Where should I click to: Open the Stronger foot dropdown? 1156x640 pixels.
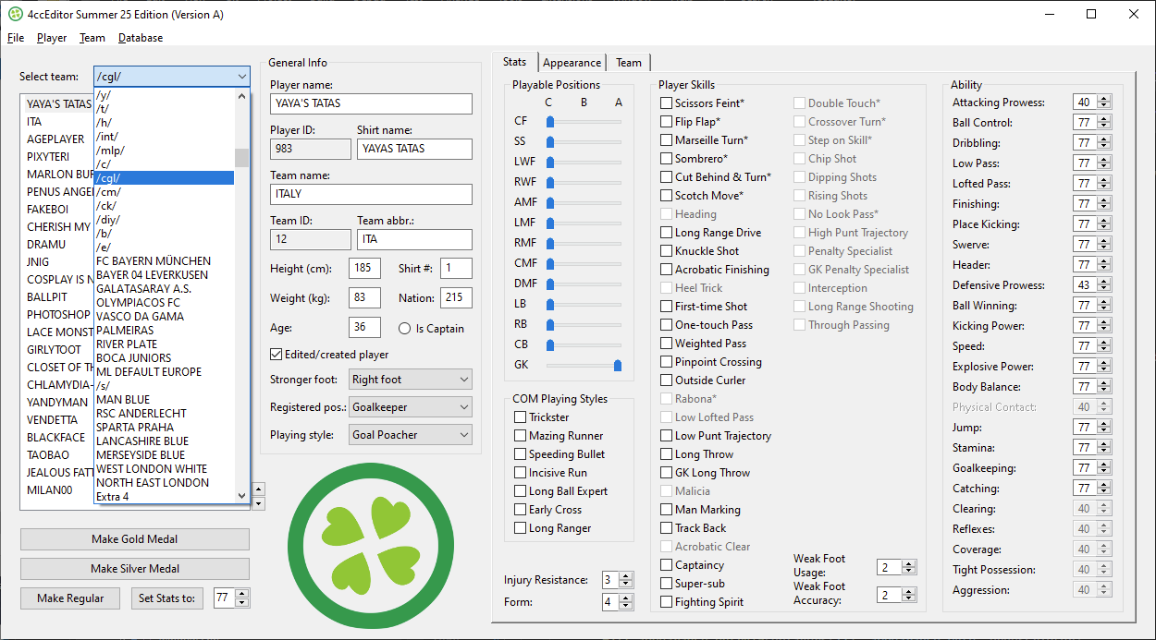tap(411, 380)
